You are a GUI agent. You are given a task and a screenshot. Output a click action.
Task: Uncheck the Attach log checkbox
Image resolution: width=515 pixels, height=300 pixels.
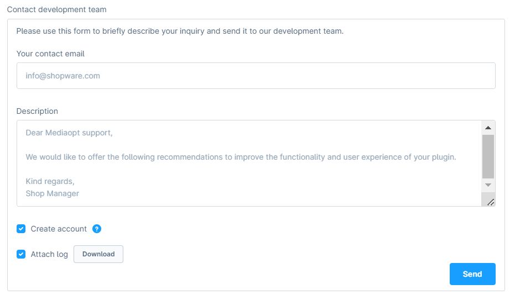coord(21,254)
